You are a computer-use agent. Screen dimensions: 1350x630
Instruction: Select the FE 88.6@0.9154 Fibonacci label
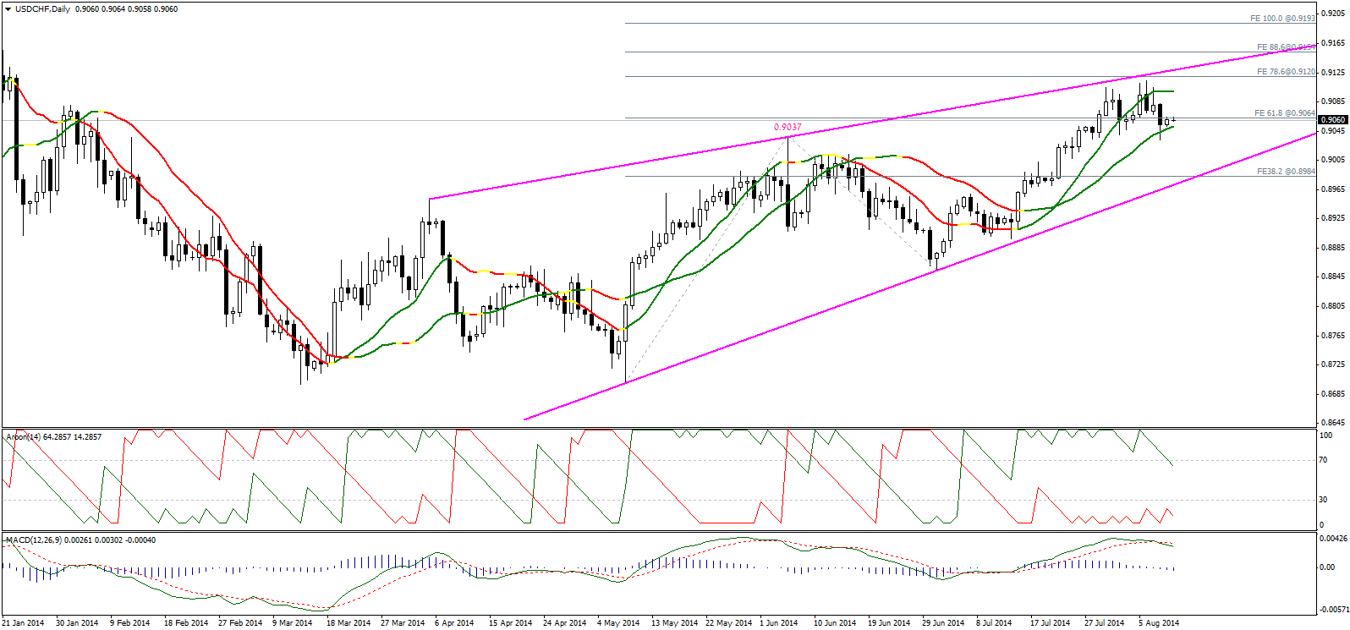[1286, 47]
